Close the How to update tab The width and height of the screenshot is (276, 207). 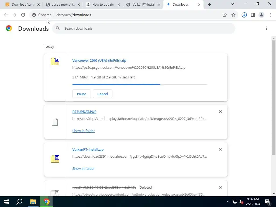(119, 5)
